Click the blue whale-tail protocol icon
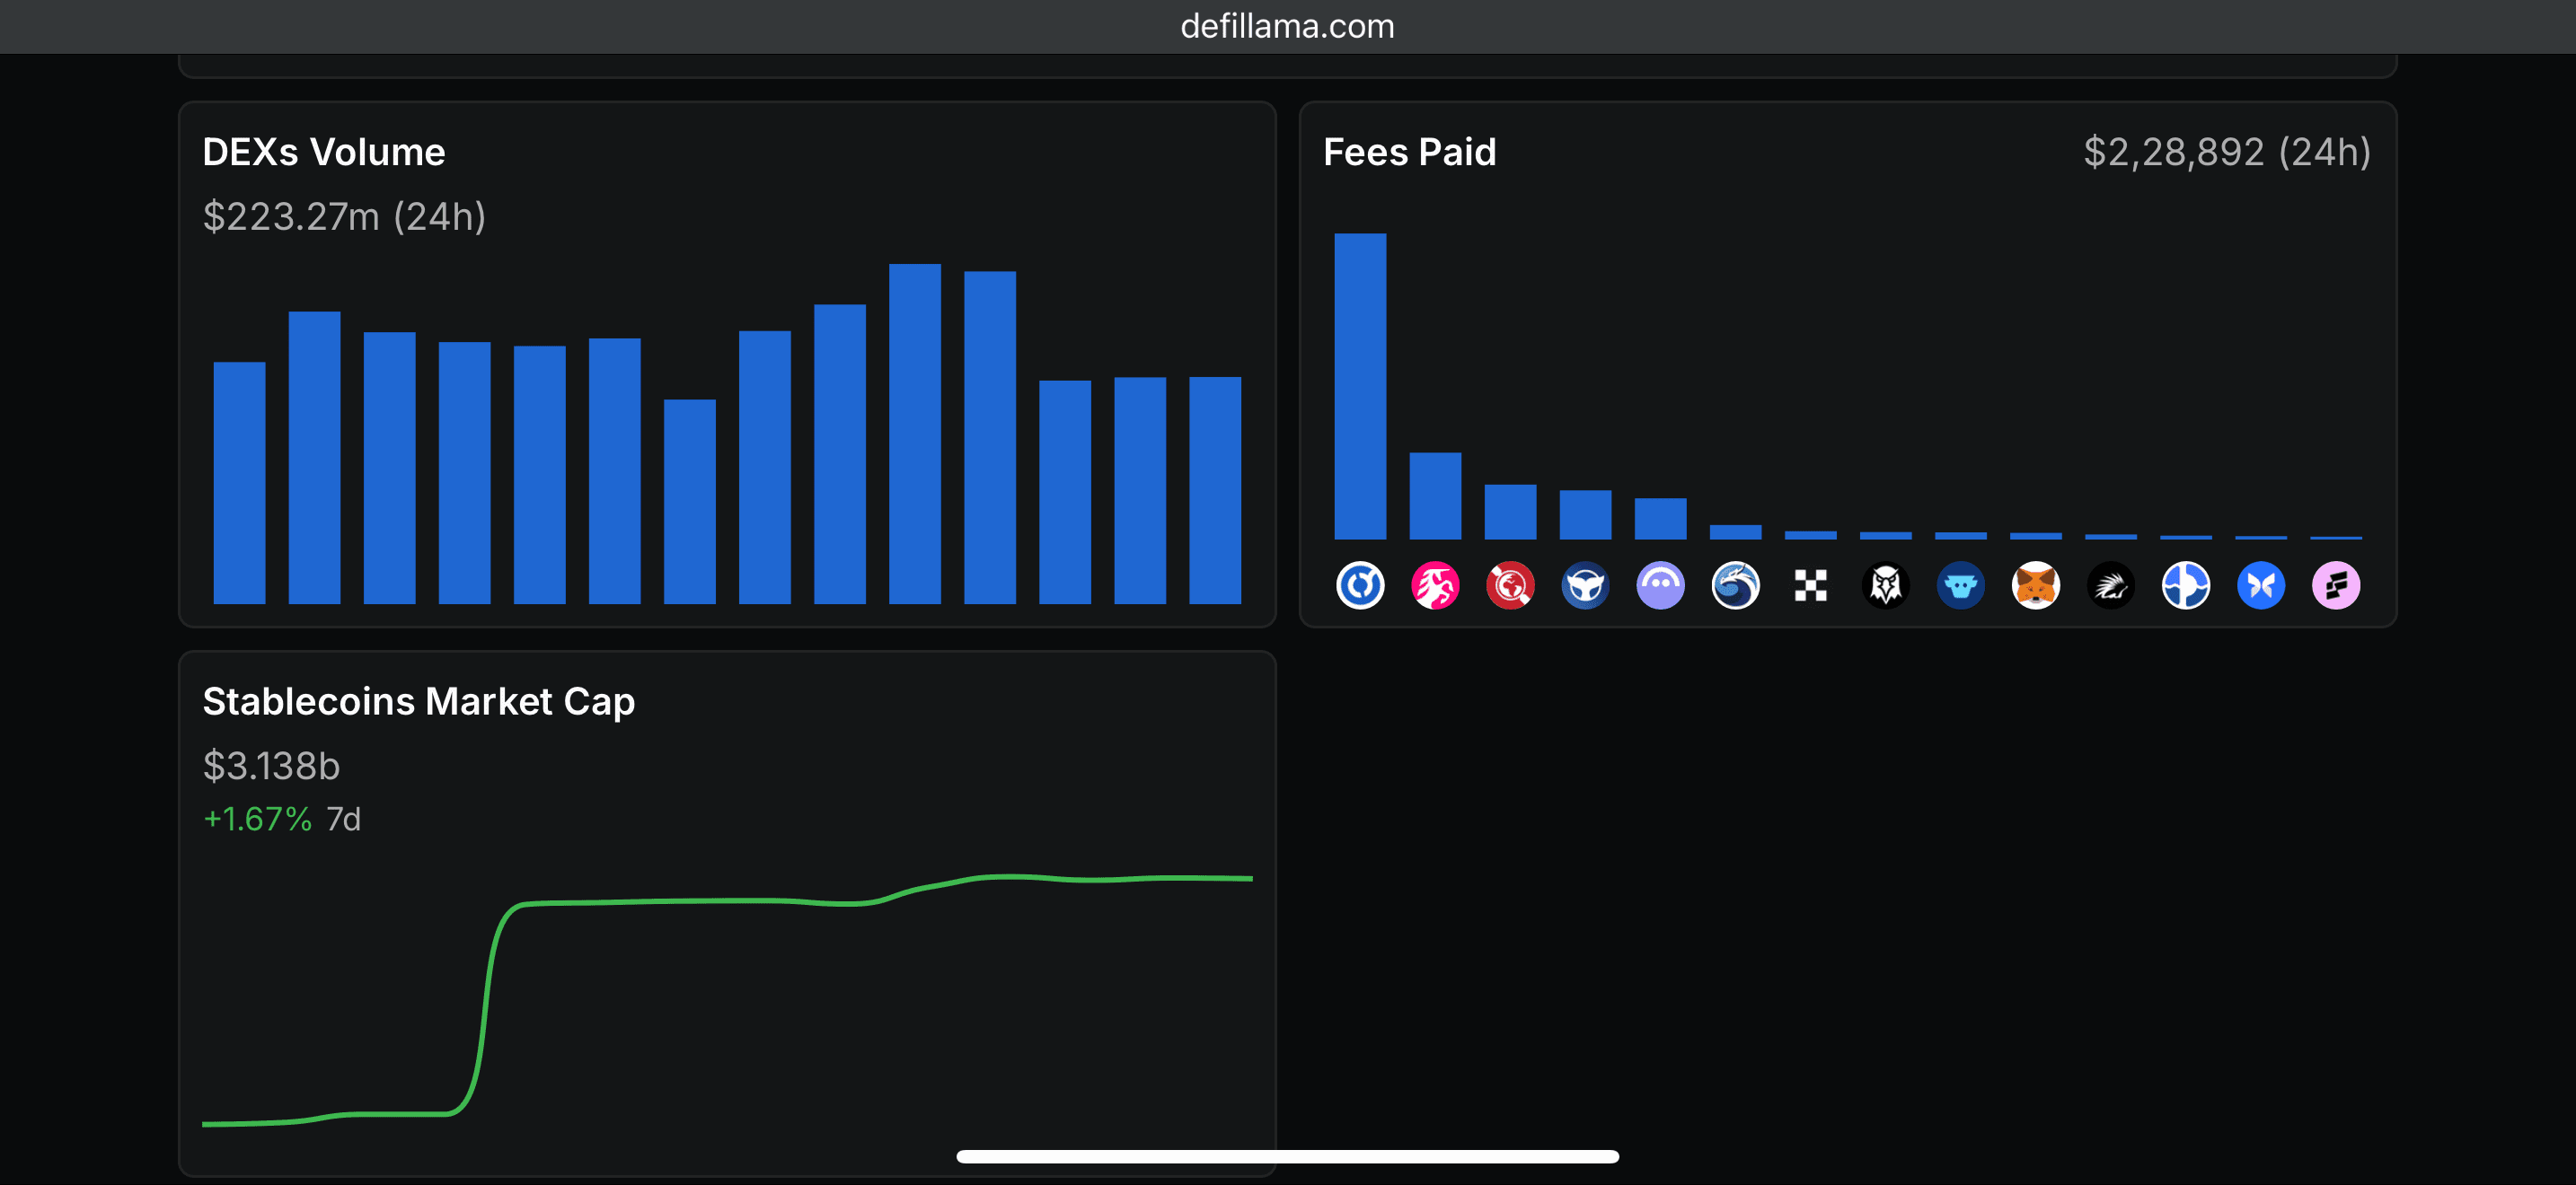This screenshot has height=1185, width=2576. coord(1585,585)
